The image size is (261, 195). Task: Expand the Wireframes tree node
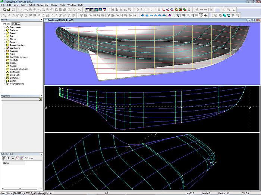4,48
